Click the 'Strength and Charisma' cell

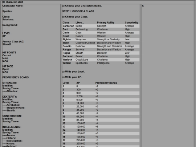click(110, 46)
